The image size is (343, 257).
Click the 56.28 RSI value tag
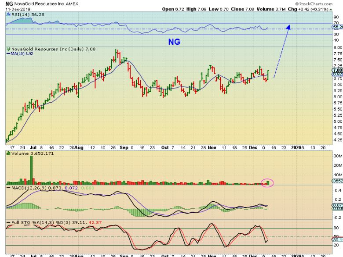coord(338,27)
